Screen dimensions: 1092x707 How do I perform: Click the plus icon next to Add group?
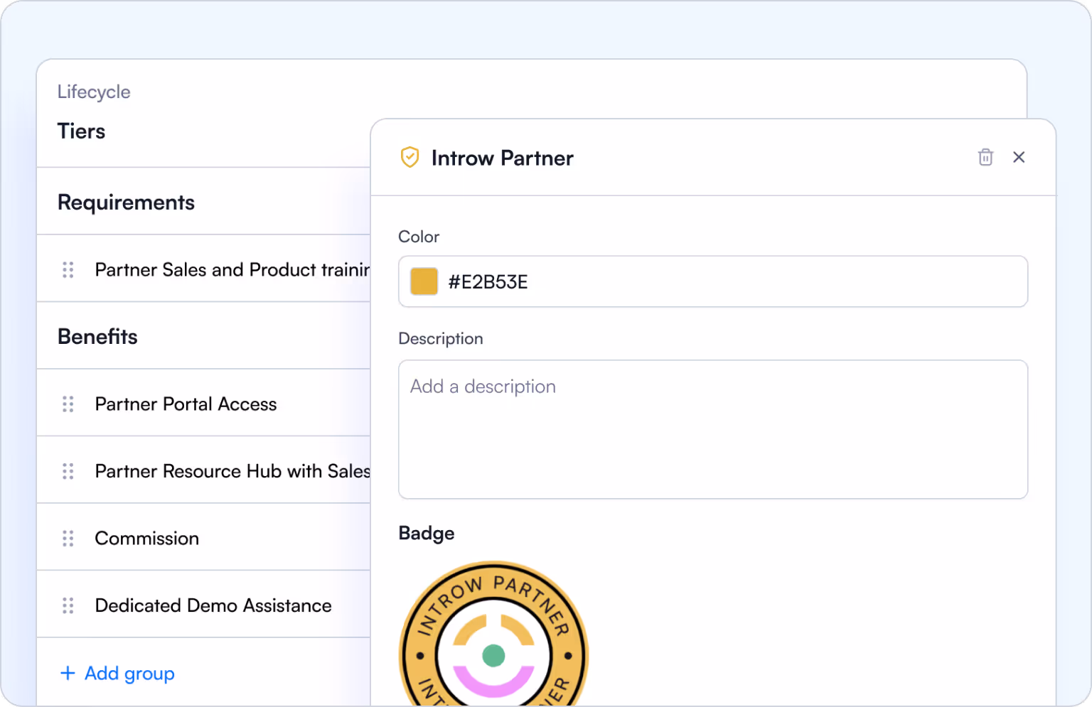point(68,673)
